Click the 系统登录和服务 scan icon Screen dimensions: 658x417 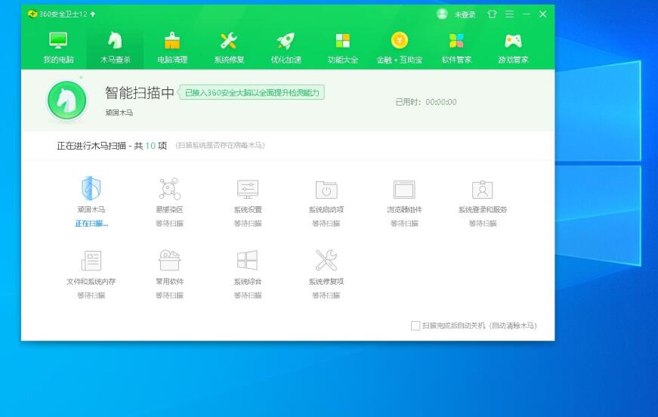pyautogui.click(x=483, y=190)
